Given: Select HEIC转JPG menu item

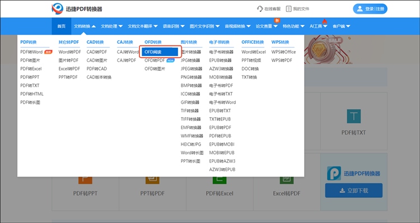Looking at the screenshot, I should pyautogui.click(x=191, y=144).
